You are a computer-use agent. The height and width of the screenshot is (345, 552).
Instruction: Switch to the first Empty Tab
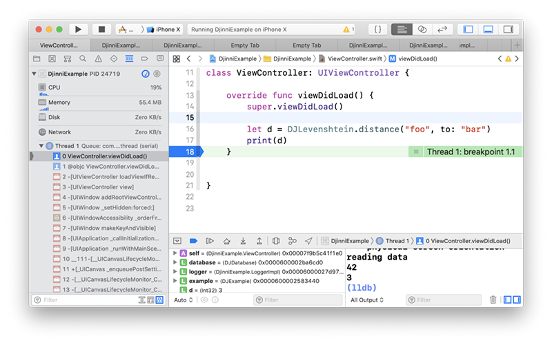point(244,45)
